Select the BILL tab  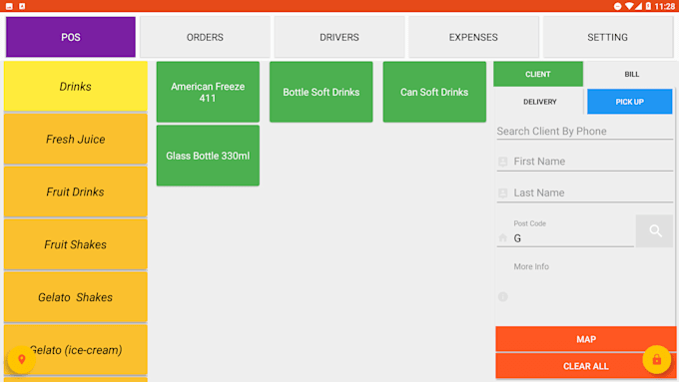(631, 74)
